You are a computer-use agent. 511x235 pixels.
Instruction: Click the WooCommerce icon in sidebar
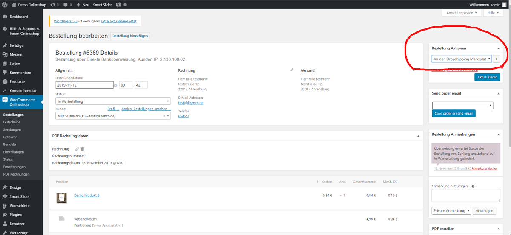(5, 100)
